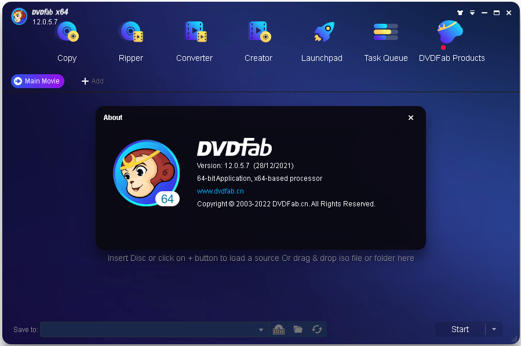Open the Creator module
The width and height of the screenshot is (521, 346).
[x=258, y=42]
